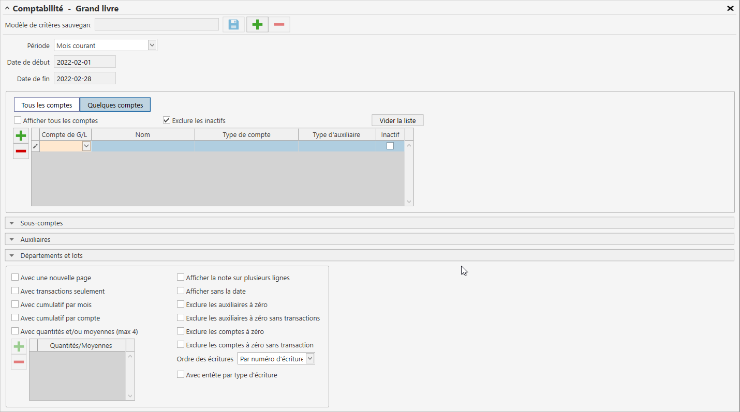Image resolution: width=740 pixels, height=412 pixels.
Task: Click the Type d'auxiliaire column header
Action: click(x=337, y=134)
